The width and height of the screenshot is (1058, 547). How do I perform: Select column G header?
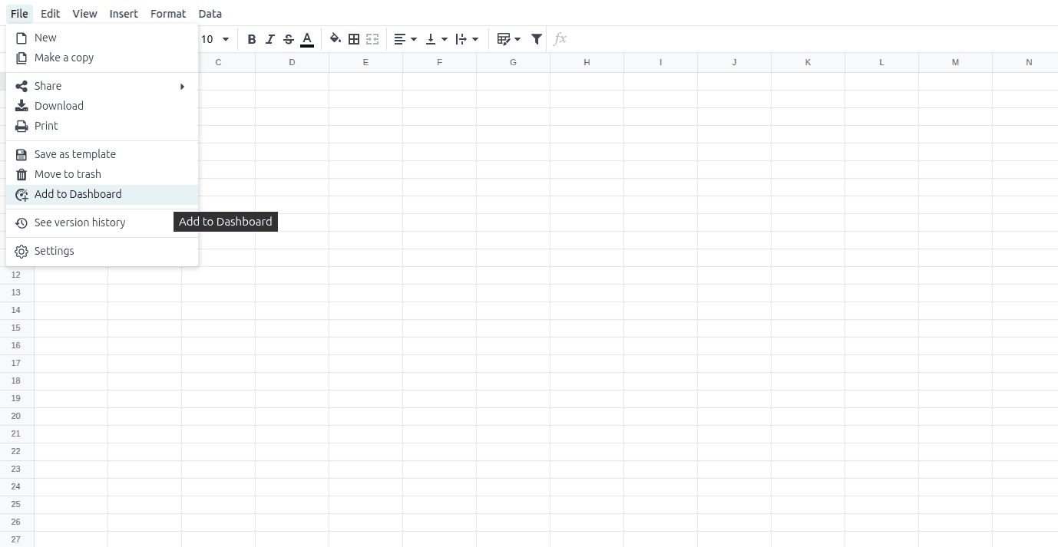click(513, 62)
